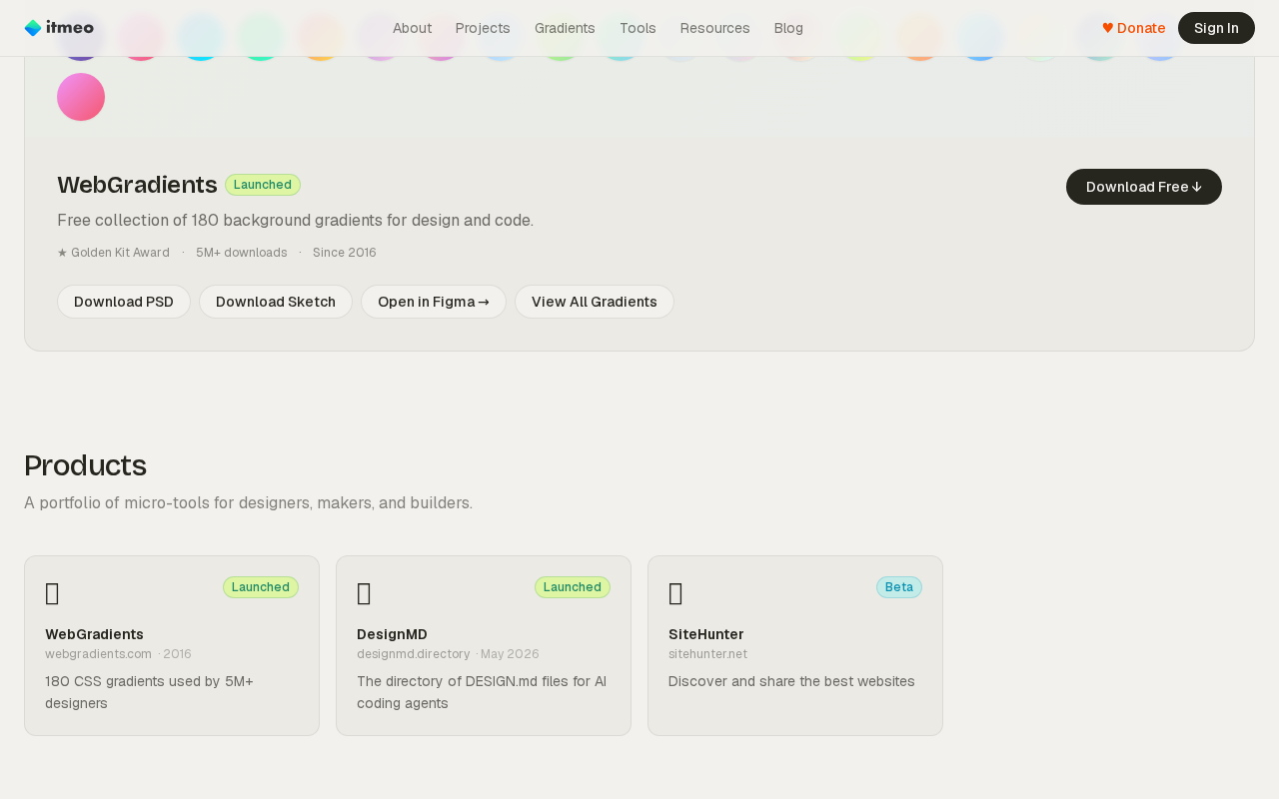
Task: Click webgradients.com link text
Action: click(x=98, y=654)
